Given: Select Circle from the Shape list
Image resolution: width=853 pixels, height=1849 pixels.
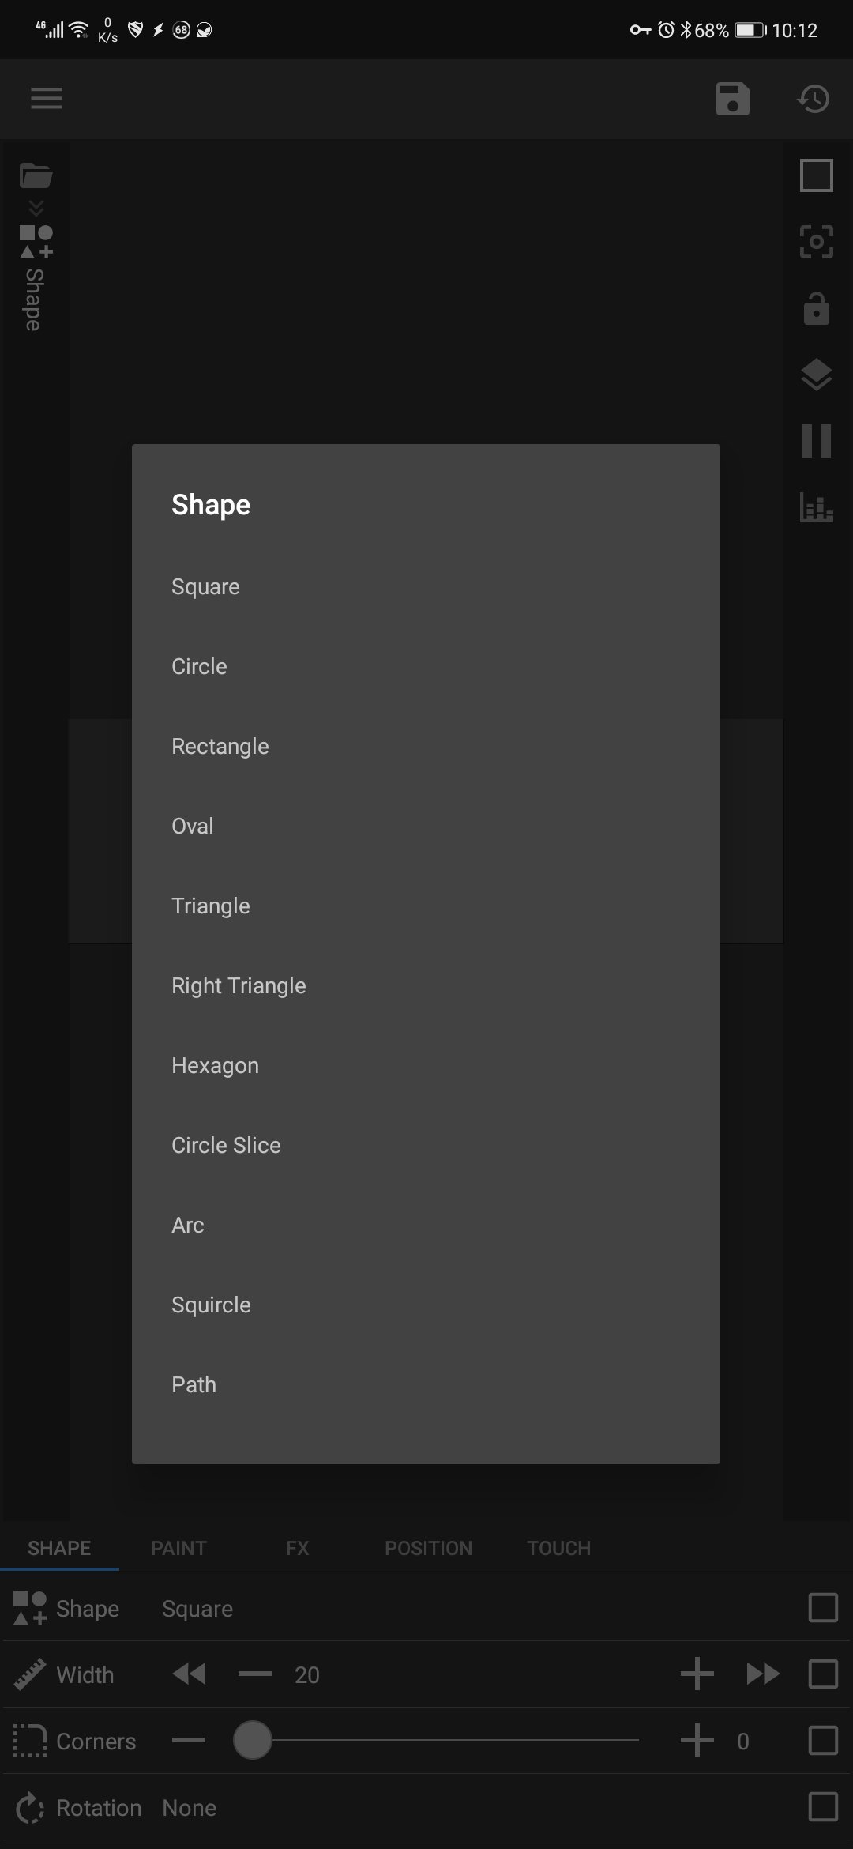Looking at the screenshot, I should tap(199, 667).
